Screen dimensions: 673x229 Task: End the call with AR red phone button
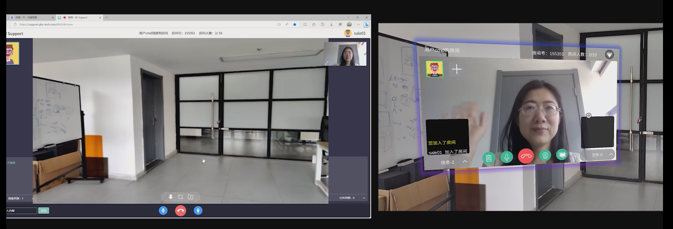pos(526,156)
